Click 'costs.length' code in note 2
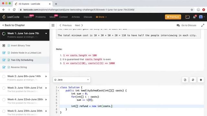 pos(93,59)
